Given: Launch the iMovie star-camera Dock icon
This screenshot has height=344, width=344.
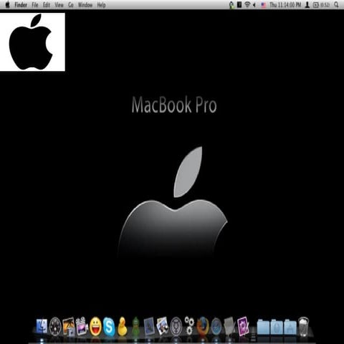Looking at the screenshot, I should (x=82, y=326).
